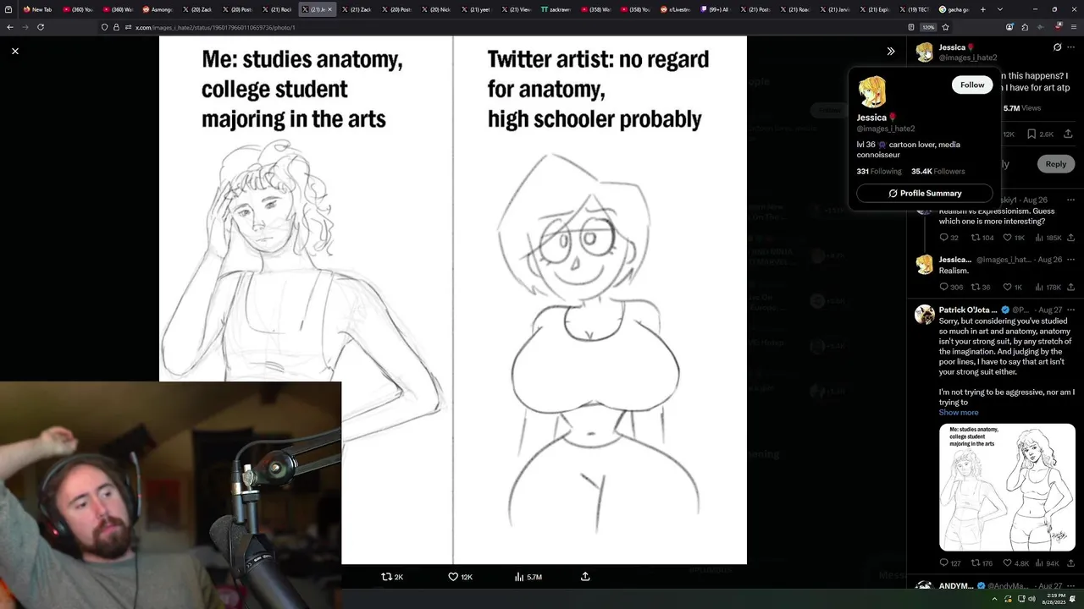Open the Firefox View icon in tab bar
This screenshot has width=1084, height=609.
pyautogui.click(x=8, y=9)
